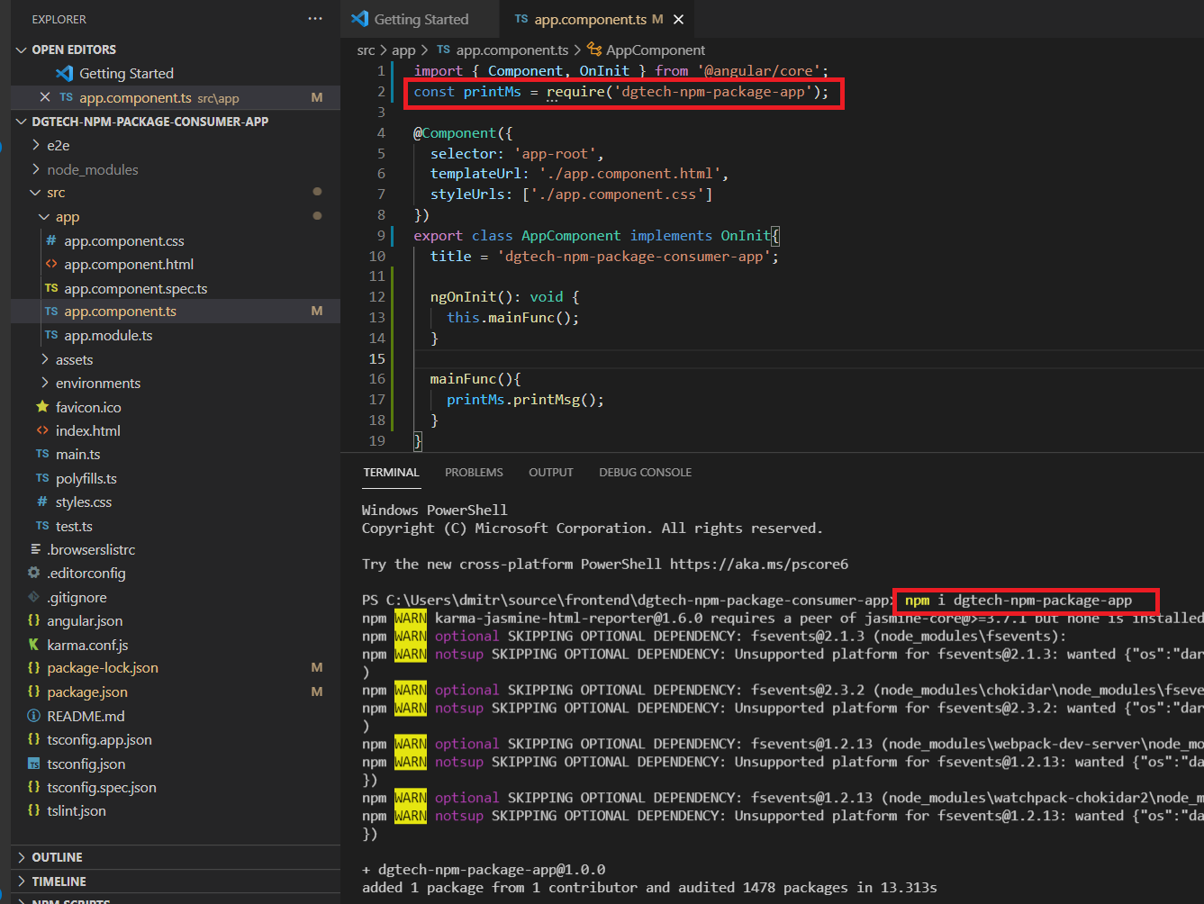Collapse the src folder
The width and height of the screenshot is (1204, 904).
55,193
